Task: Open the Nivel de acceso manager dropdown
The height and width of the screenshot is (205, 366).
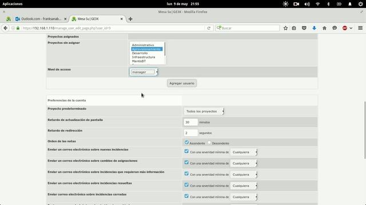Action: pos(144,72)
